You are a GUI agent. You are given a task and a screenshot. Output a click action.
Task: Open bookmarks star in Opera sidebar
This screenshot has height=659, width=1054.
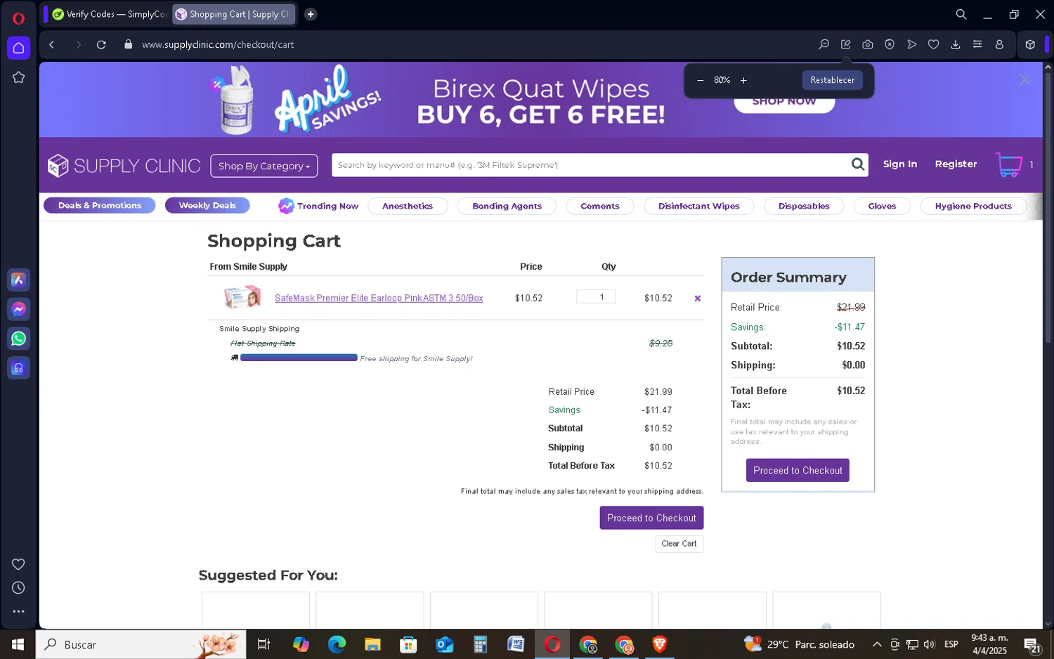[x=18, y=77]
